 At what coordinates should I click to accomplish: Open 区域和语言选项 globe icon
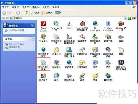point(43,50)
